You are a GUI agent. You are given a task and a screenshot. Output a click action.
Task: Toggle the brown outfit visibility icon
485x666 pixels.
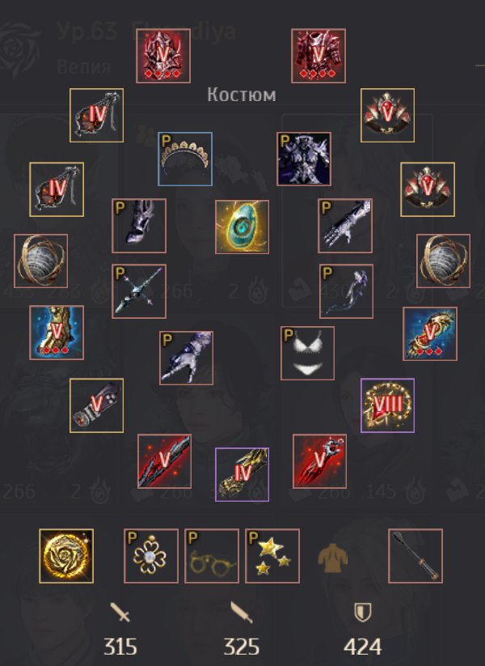(x=333, y=557)
